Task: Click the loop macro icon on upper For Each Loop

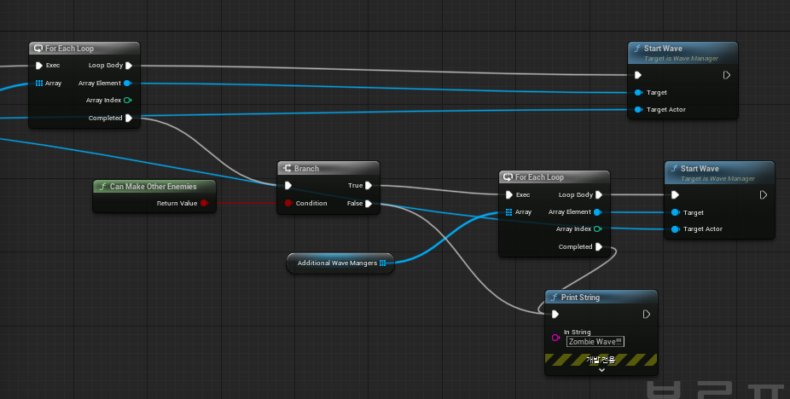Action: [38, 49]
